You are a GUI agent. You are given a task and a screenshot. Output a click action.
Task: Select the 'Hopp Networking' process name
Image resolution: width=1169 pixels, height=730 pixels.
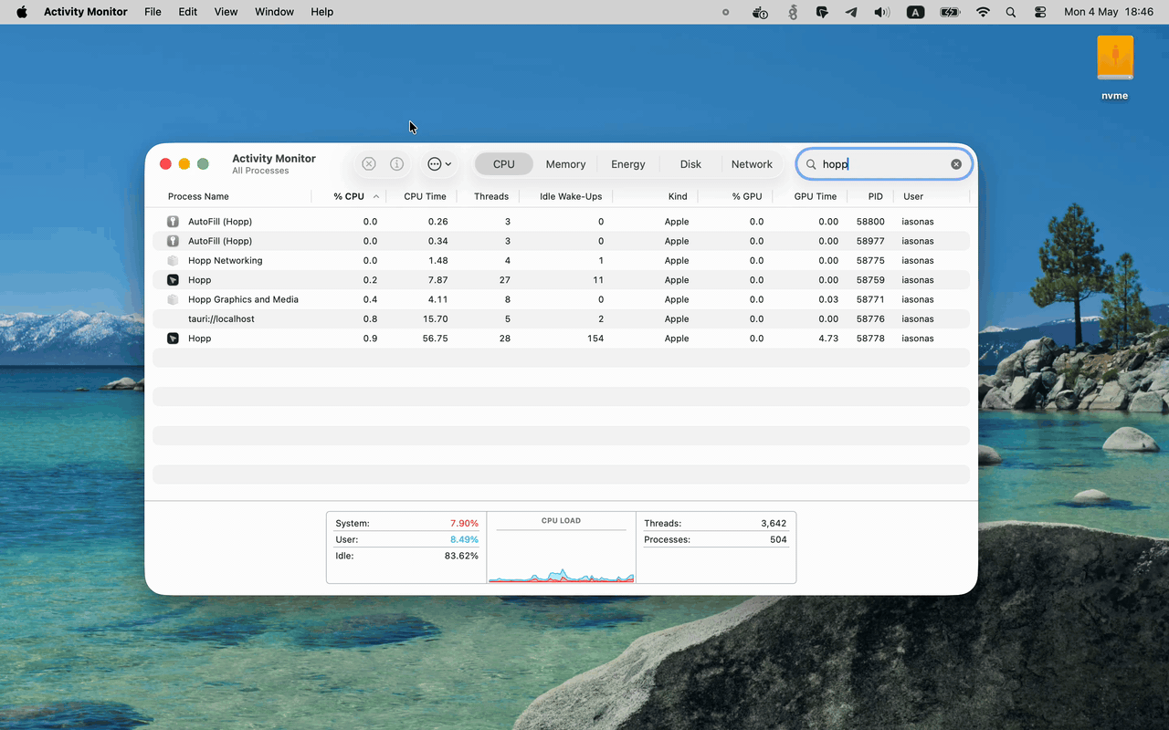pos(225,261)
